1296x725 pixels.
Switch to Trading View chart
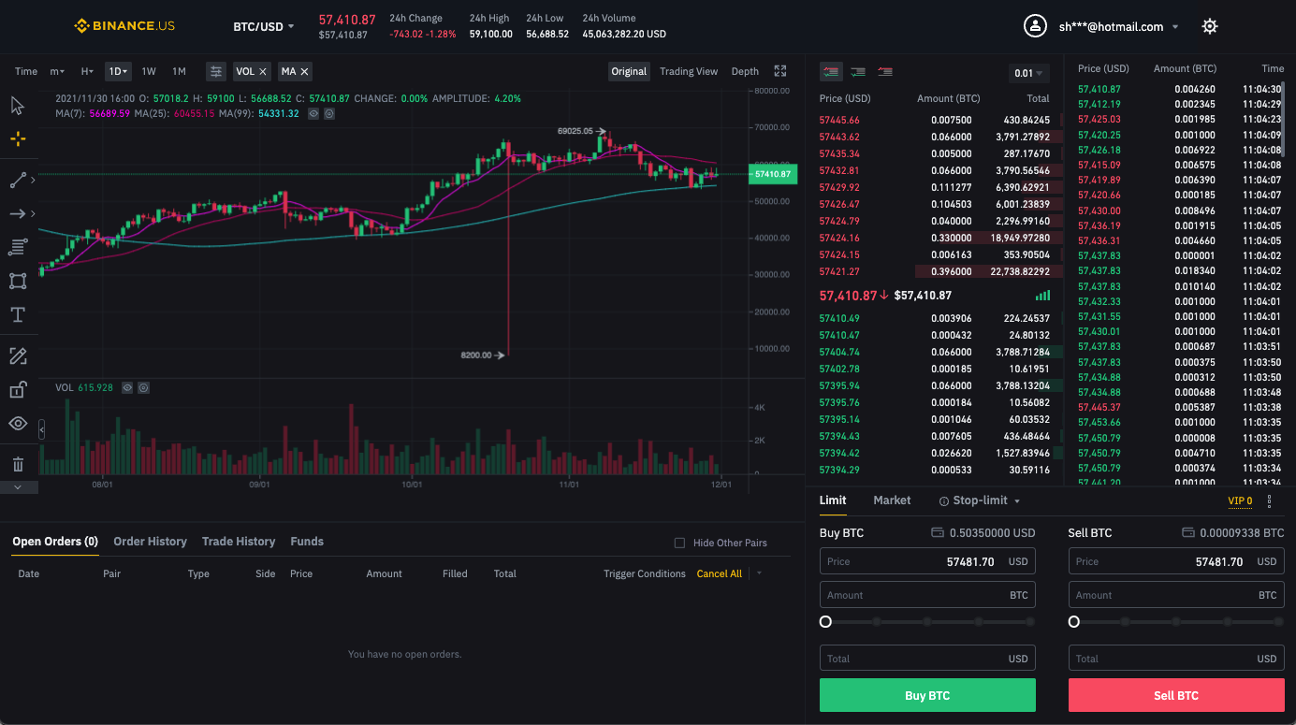pyautogui.click(x=689, y=71)
